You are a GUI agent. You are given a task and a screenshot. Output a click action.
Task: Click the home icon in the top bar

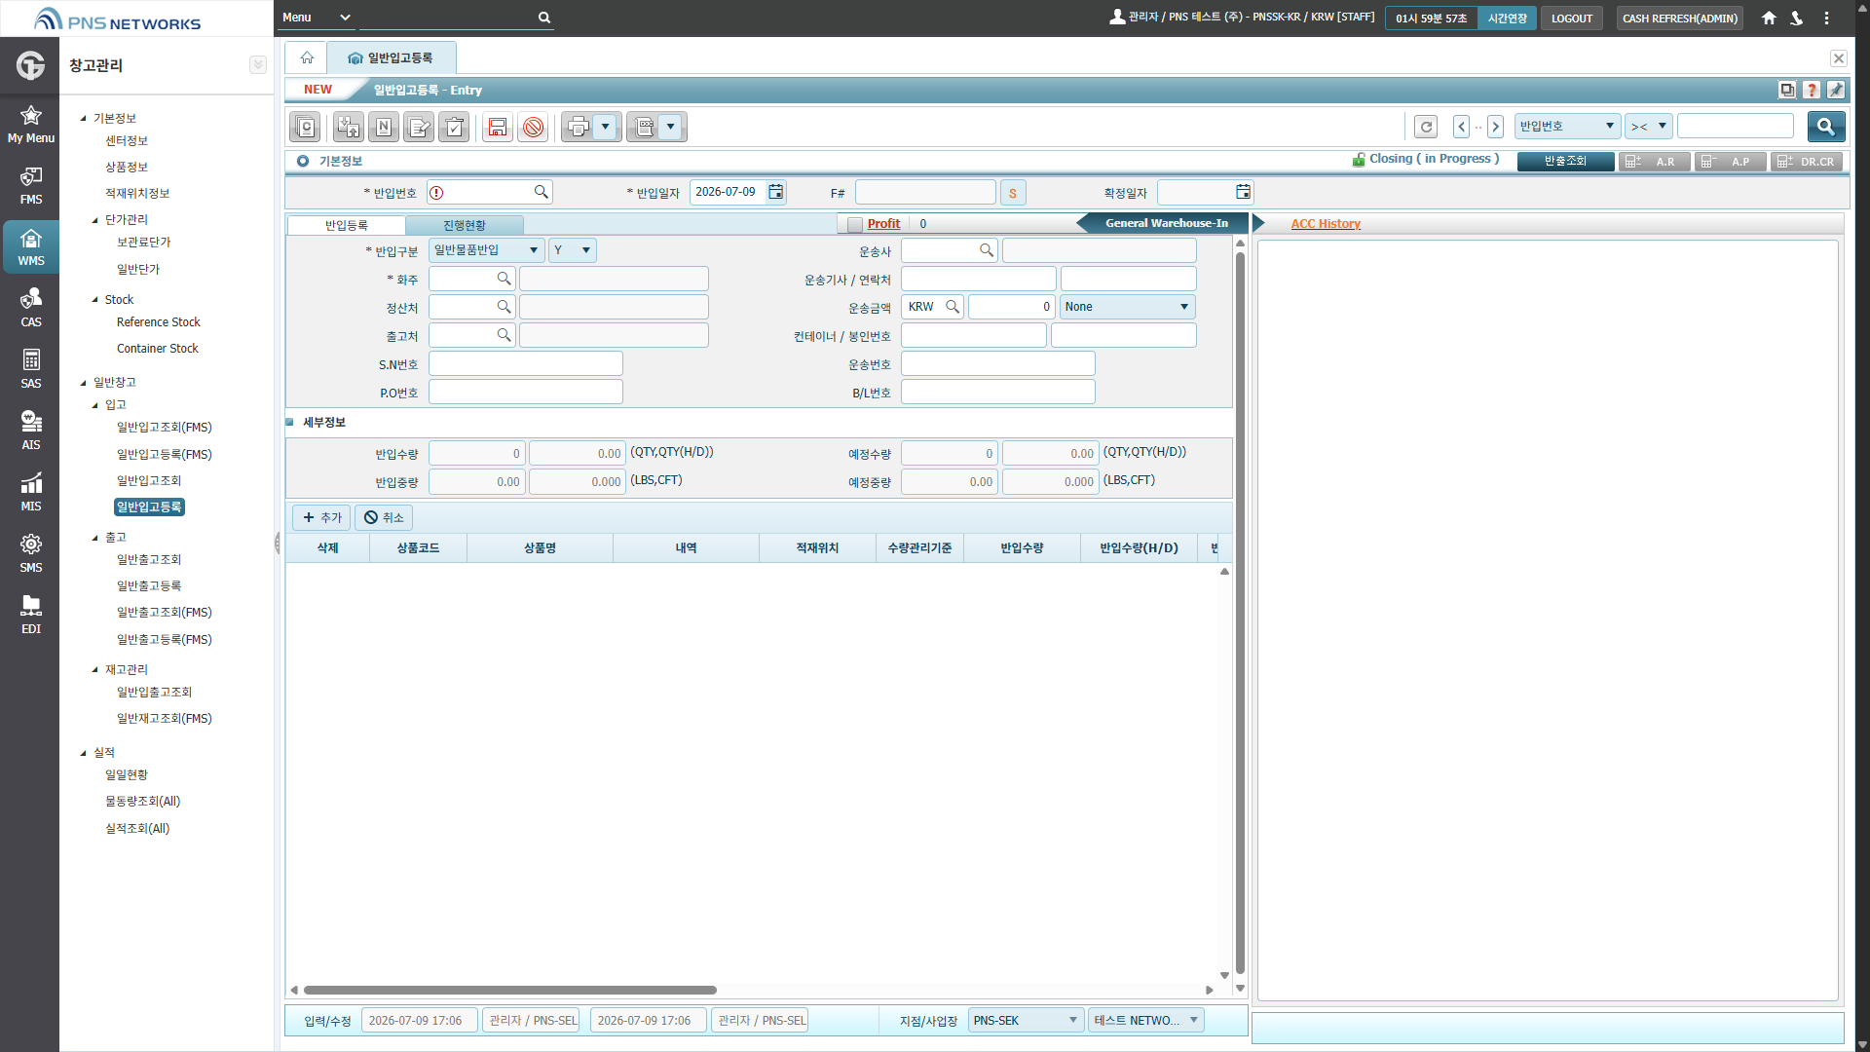1769,18
